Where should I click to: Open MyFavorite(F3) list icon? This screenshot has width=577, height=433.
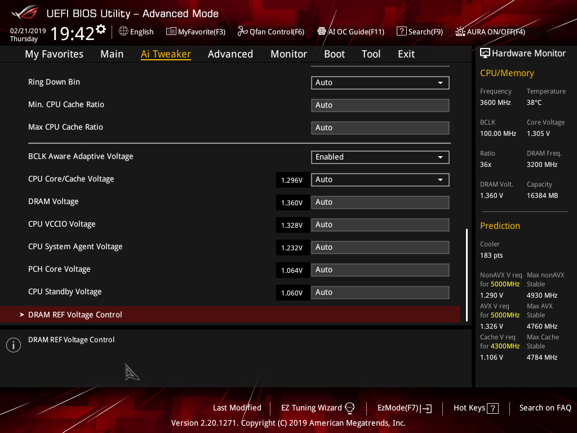coord(171,32)
